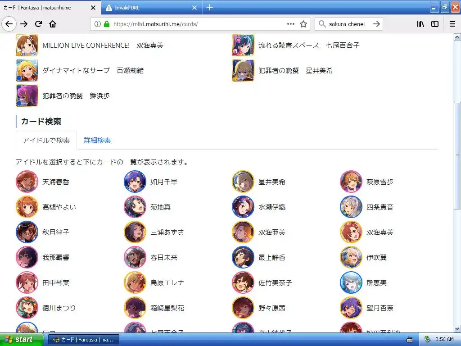
Task: Select idol 双海亜美 avatar icon
Action: tap(243, 232)
